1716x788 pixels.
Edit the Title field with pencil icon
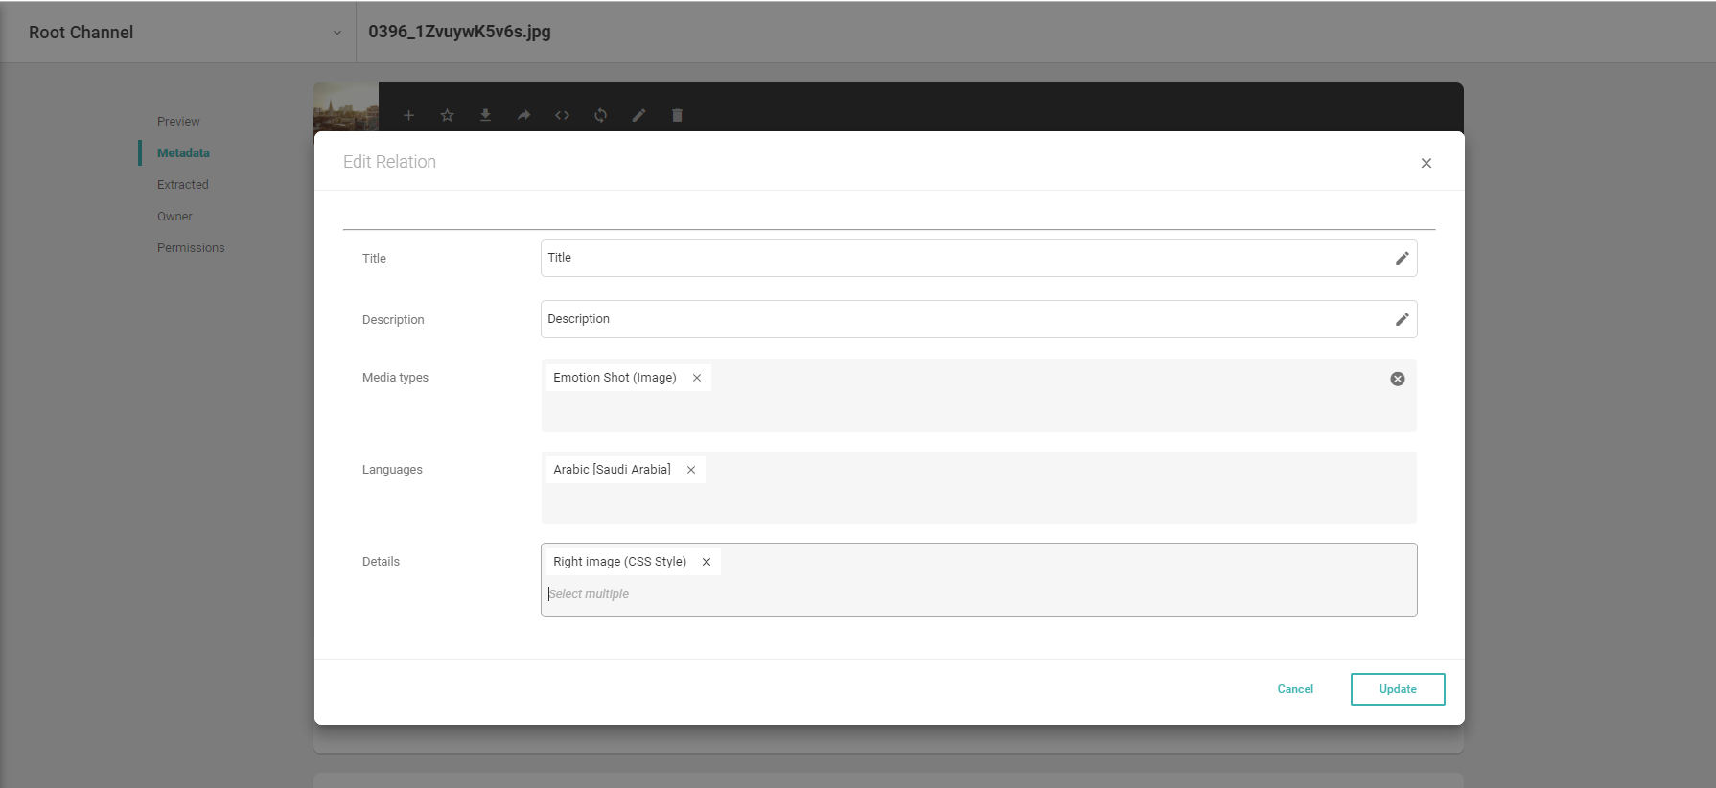(1402, 258)
